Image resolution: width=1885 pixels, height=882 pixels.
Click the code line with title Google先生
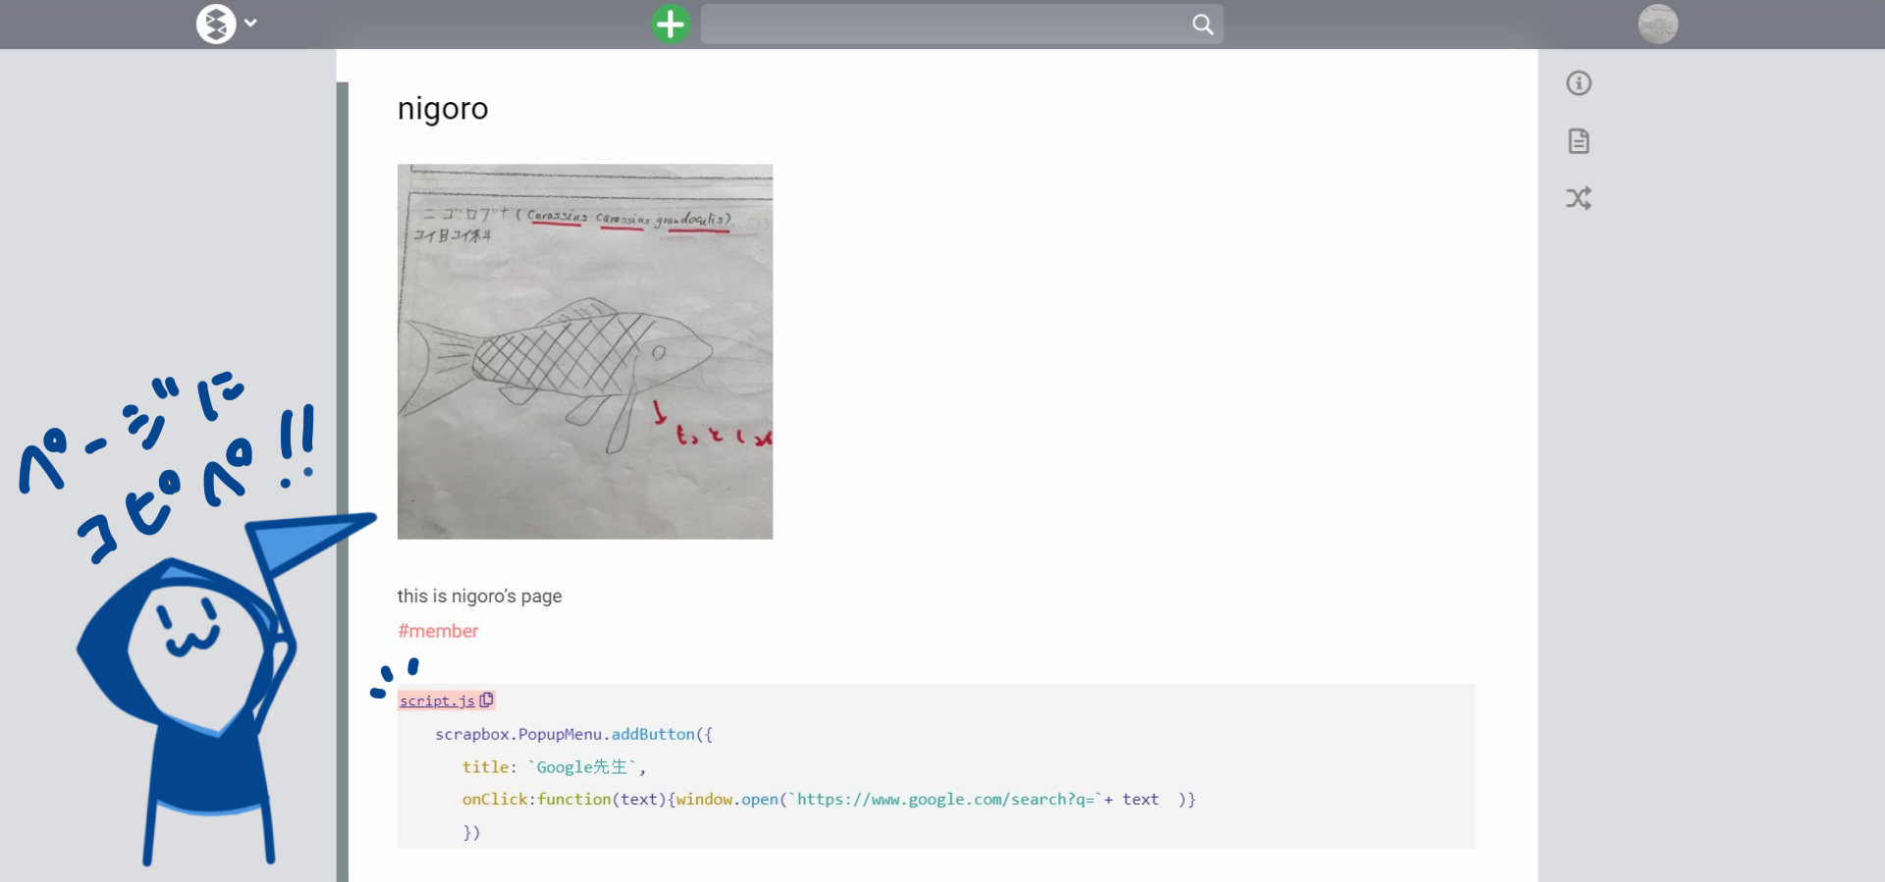(x=555, y=767)
